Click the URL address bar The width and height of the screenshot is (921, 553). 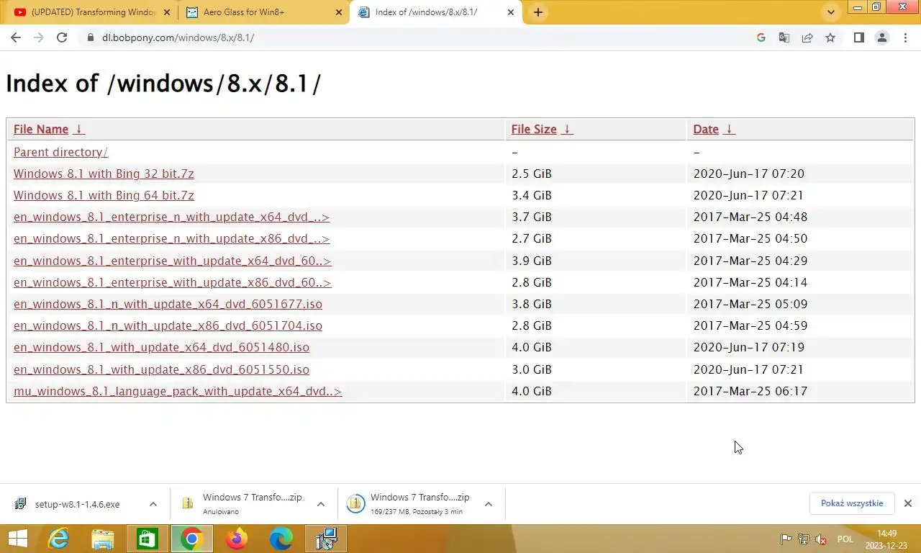click(425, 37)
